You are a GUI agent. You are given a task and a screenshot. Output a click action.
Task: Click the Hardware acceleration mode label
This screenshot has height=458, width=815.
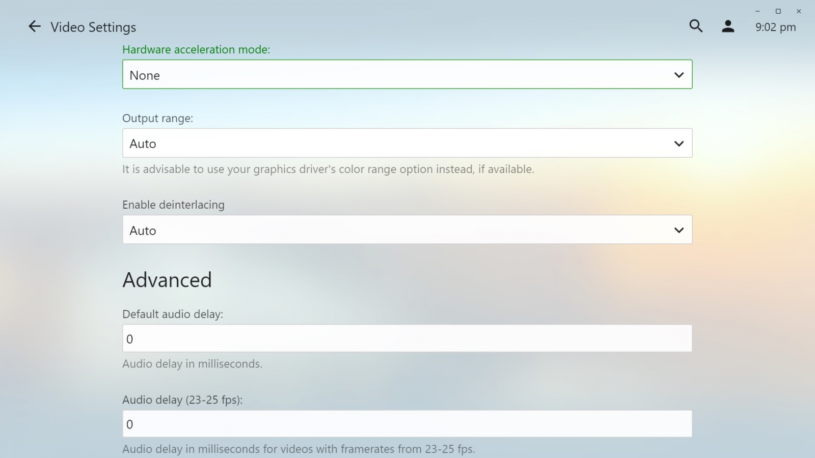[x=196, y=49]
